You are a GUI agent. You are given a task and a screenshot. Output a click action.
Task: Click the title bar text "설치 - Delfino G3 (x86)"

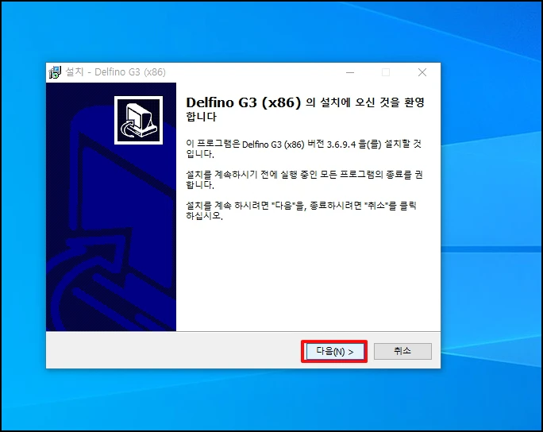click(x=116, y=72)
